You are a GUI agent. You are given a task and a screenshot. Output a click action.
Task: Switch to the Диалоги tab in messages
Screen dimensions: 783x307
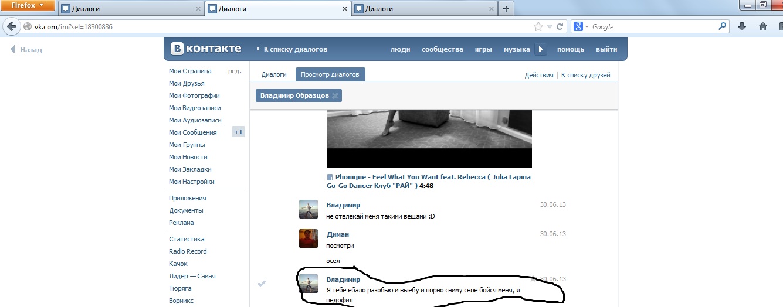[x=274, y=74]
